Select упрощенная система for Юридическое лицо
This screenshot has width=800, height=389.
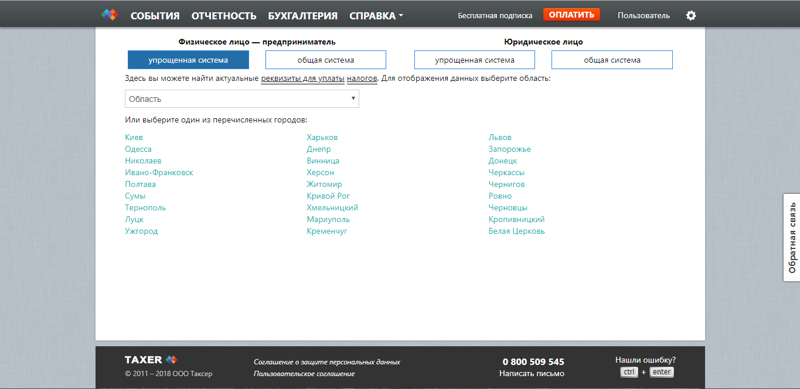475,60
